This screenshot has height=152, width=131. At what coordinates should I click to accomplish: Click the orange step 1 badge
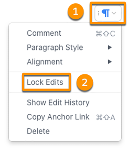point(76,11)
